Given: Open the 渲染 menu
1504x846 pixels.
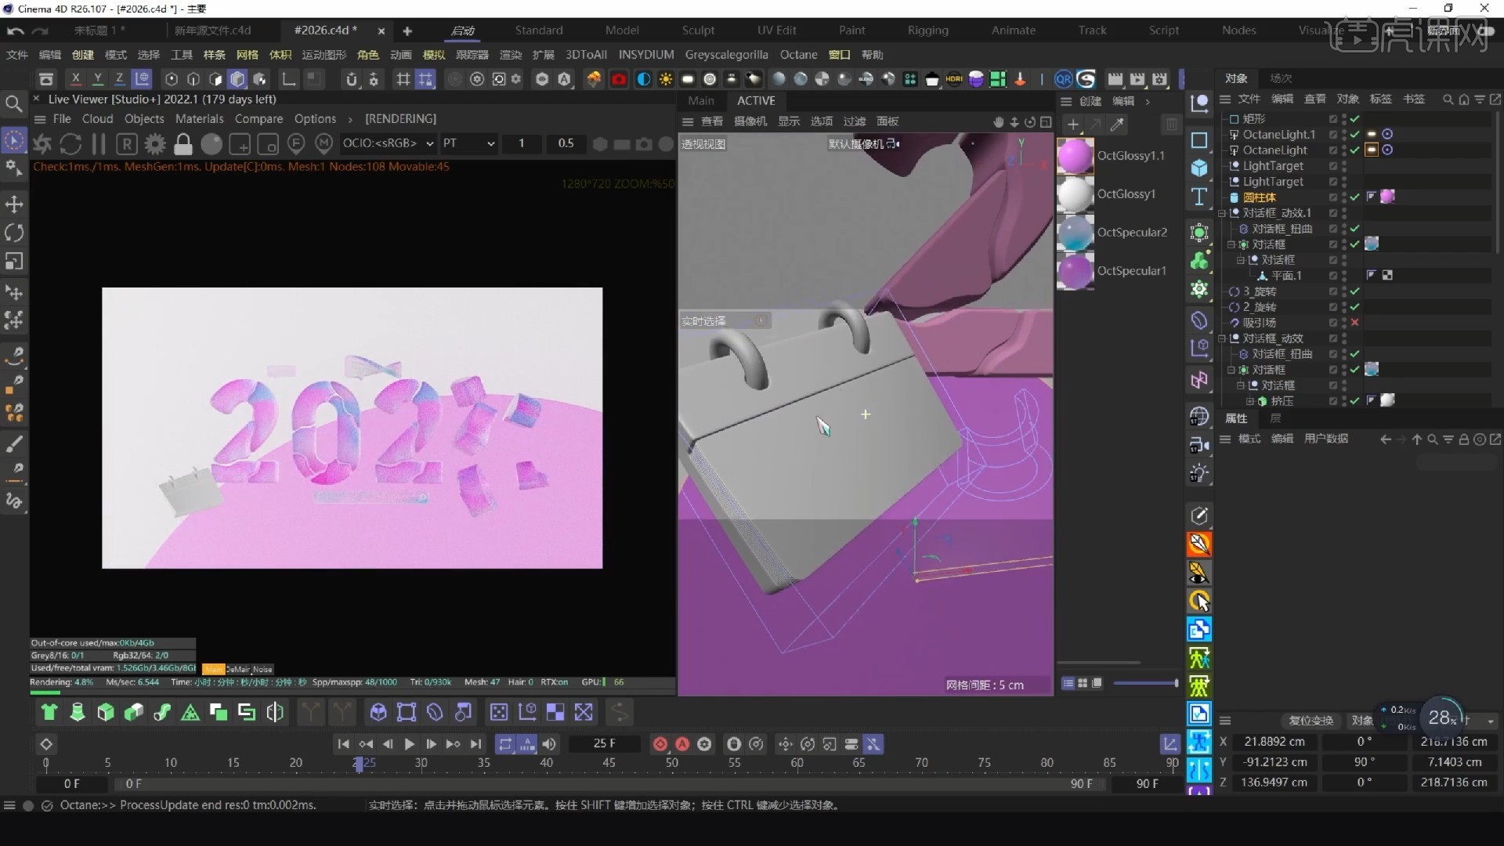Looking at the screenshot, I should 511,55.
